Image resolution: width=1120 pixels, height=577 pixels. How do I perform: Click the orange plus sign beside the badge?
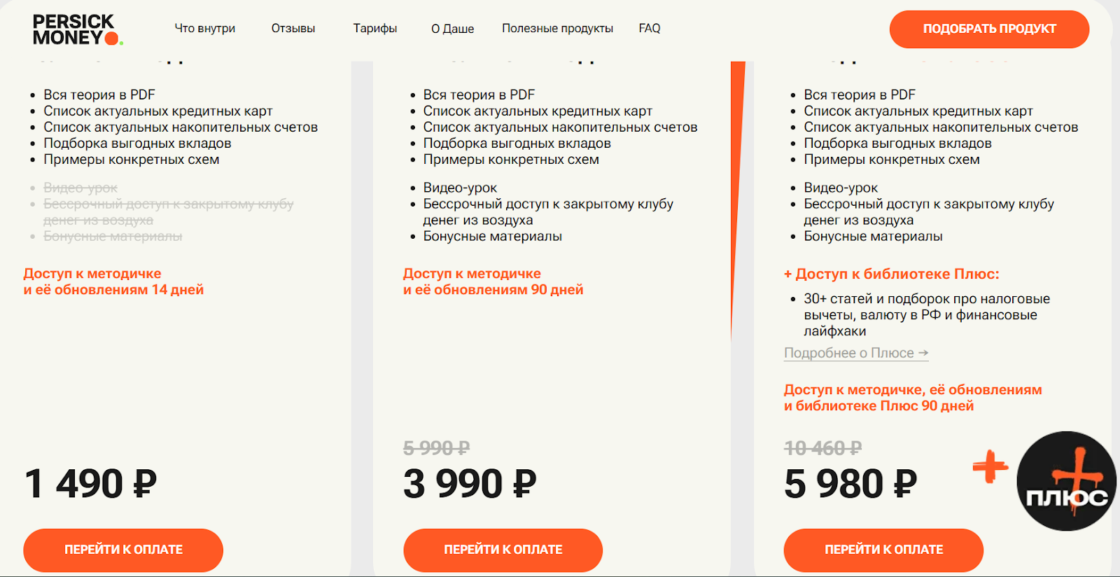click(x=990, y=466)
